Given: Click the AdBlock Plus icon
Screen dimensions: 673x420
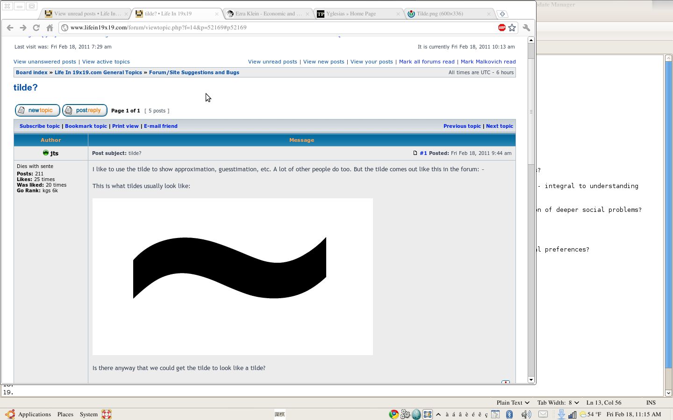Looking at the screenshot, I should tap(501, 28).
